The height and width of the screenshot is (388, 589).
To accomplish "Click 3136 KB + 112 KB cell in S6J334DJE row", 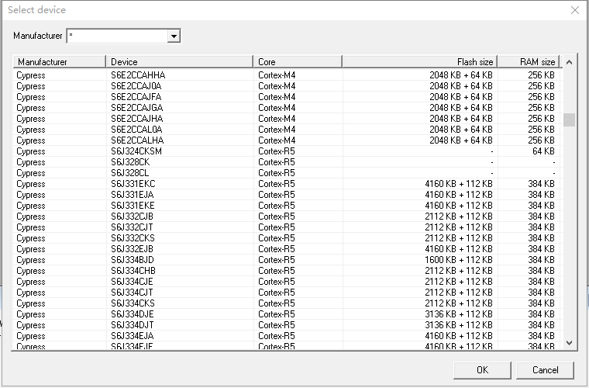I will click(459, 315).
